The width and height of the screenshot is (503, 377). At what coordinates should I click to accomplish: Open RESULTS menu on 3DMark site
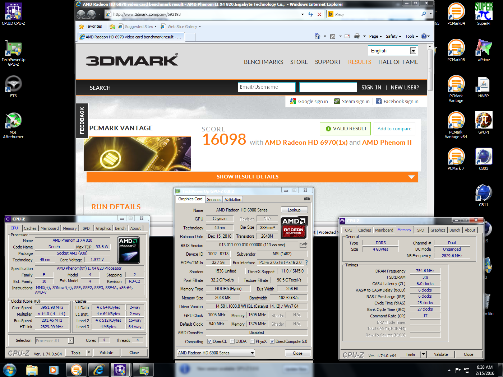[360, 62]
